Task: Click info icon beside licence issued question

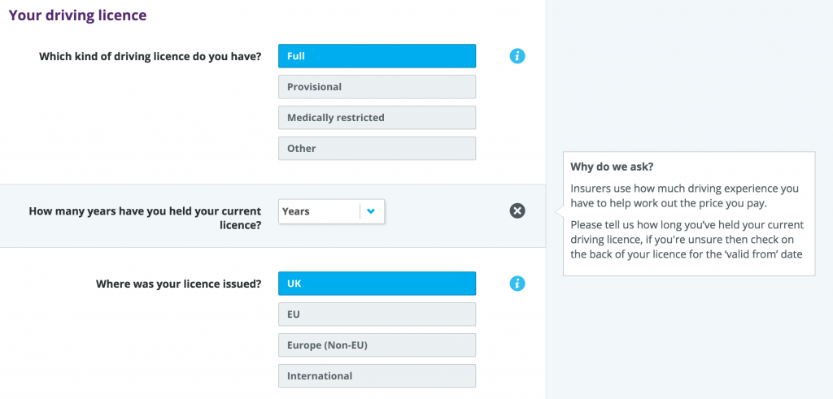Action: click(x=517, y=284)
